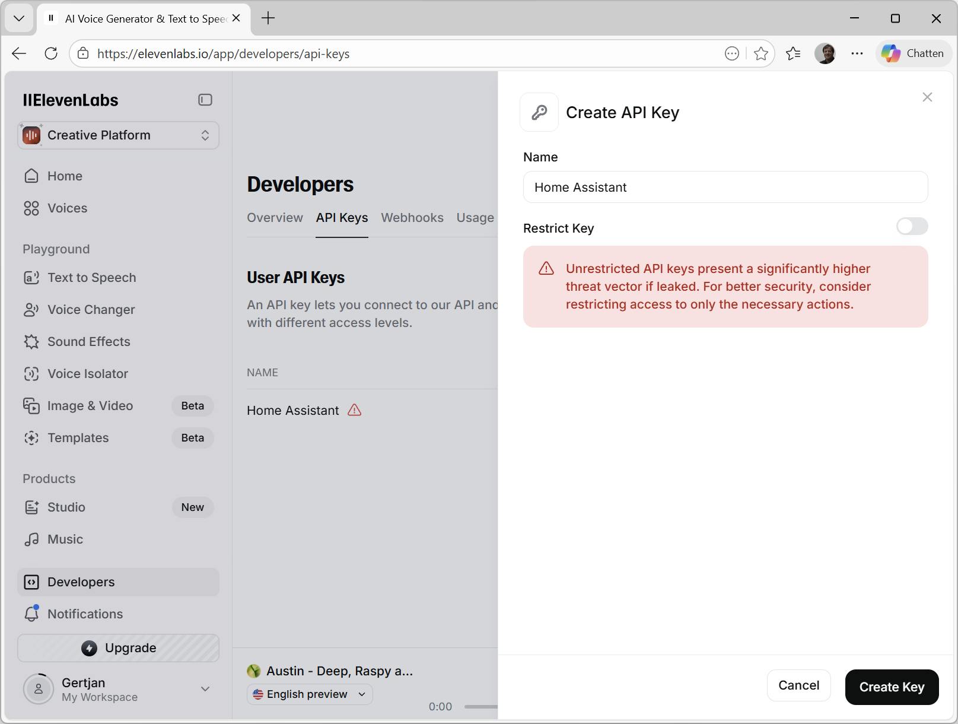Click the API key Name input field
The height and width of the screenshot is (724, 958).
[725, 188]
